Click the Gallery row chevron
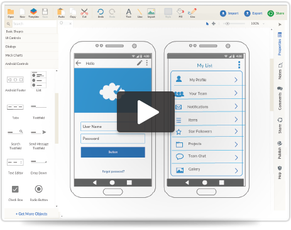Image resolution: width=291 pixels, height=230 pixels. (x=236, y=171)
